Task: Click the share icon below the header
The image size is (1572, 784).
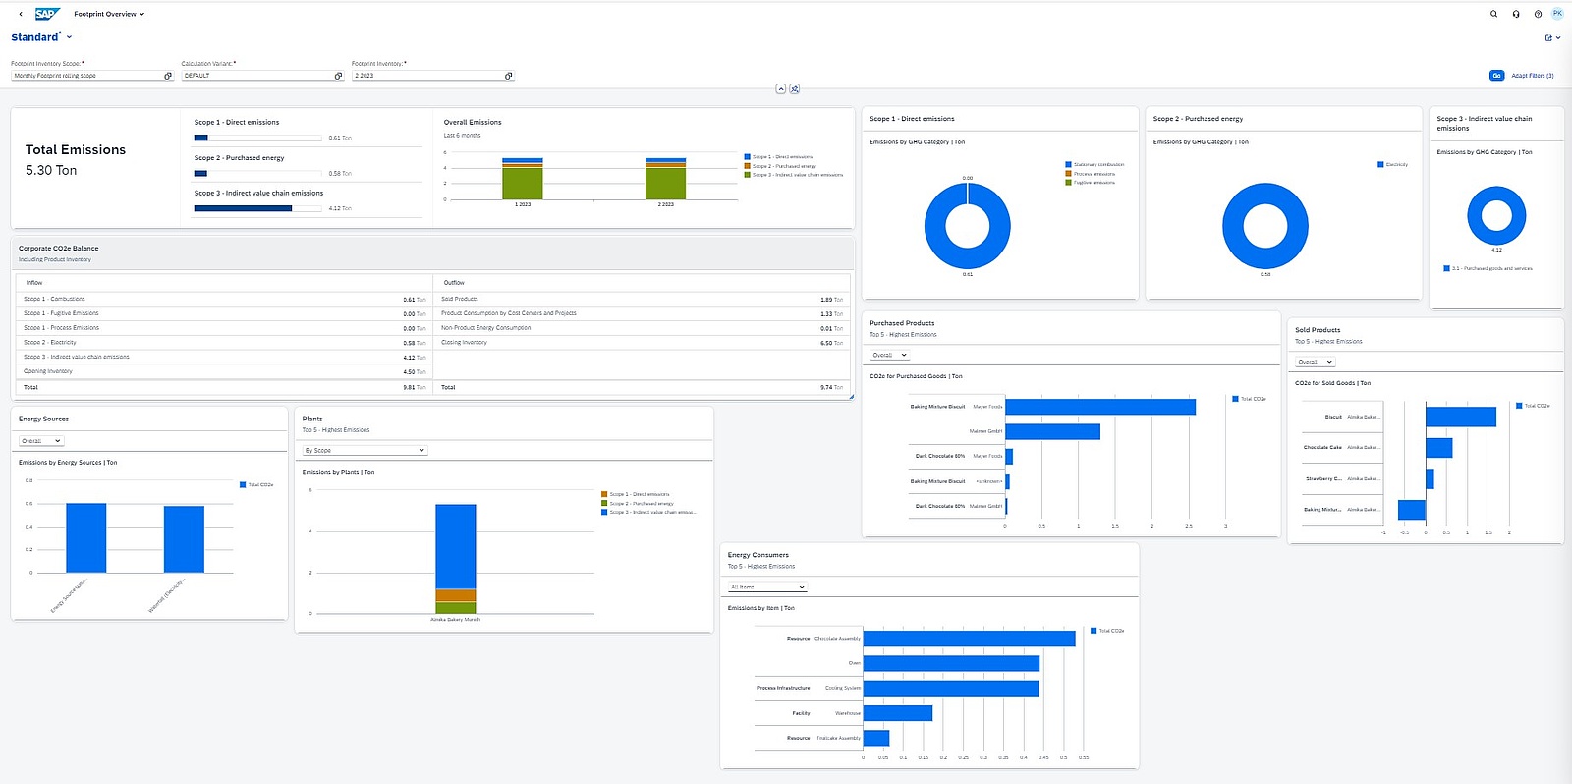Action: (1549, 38)
